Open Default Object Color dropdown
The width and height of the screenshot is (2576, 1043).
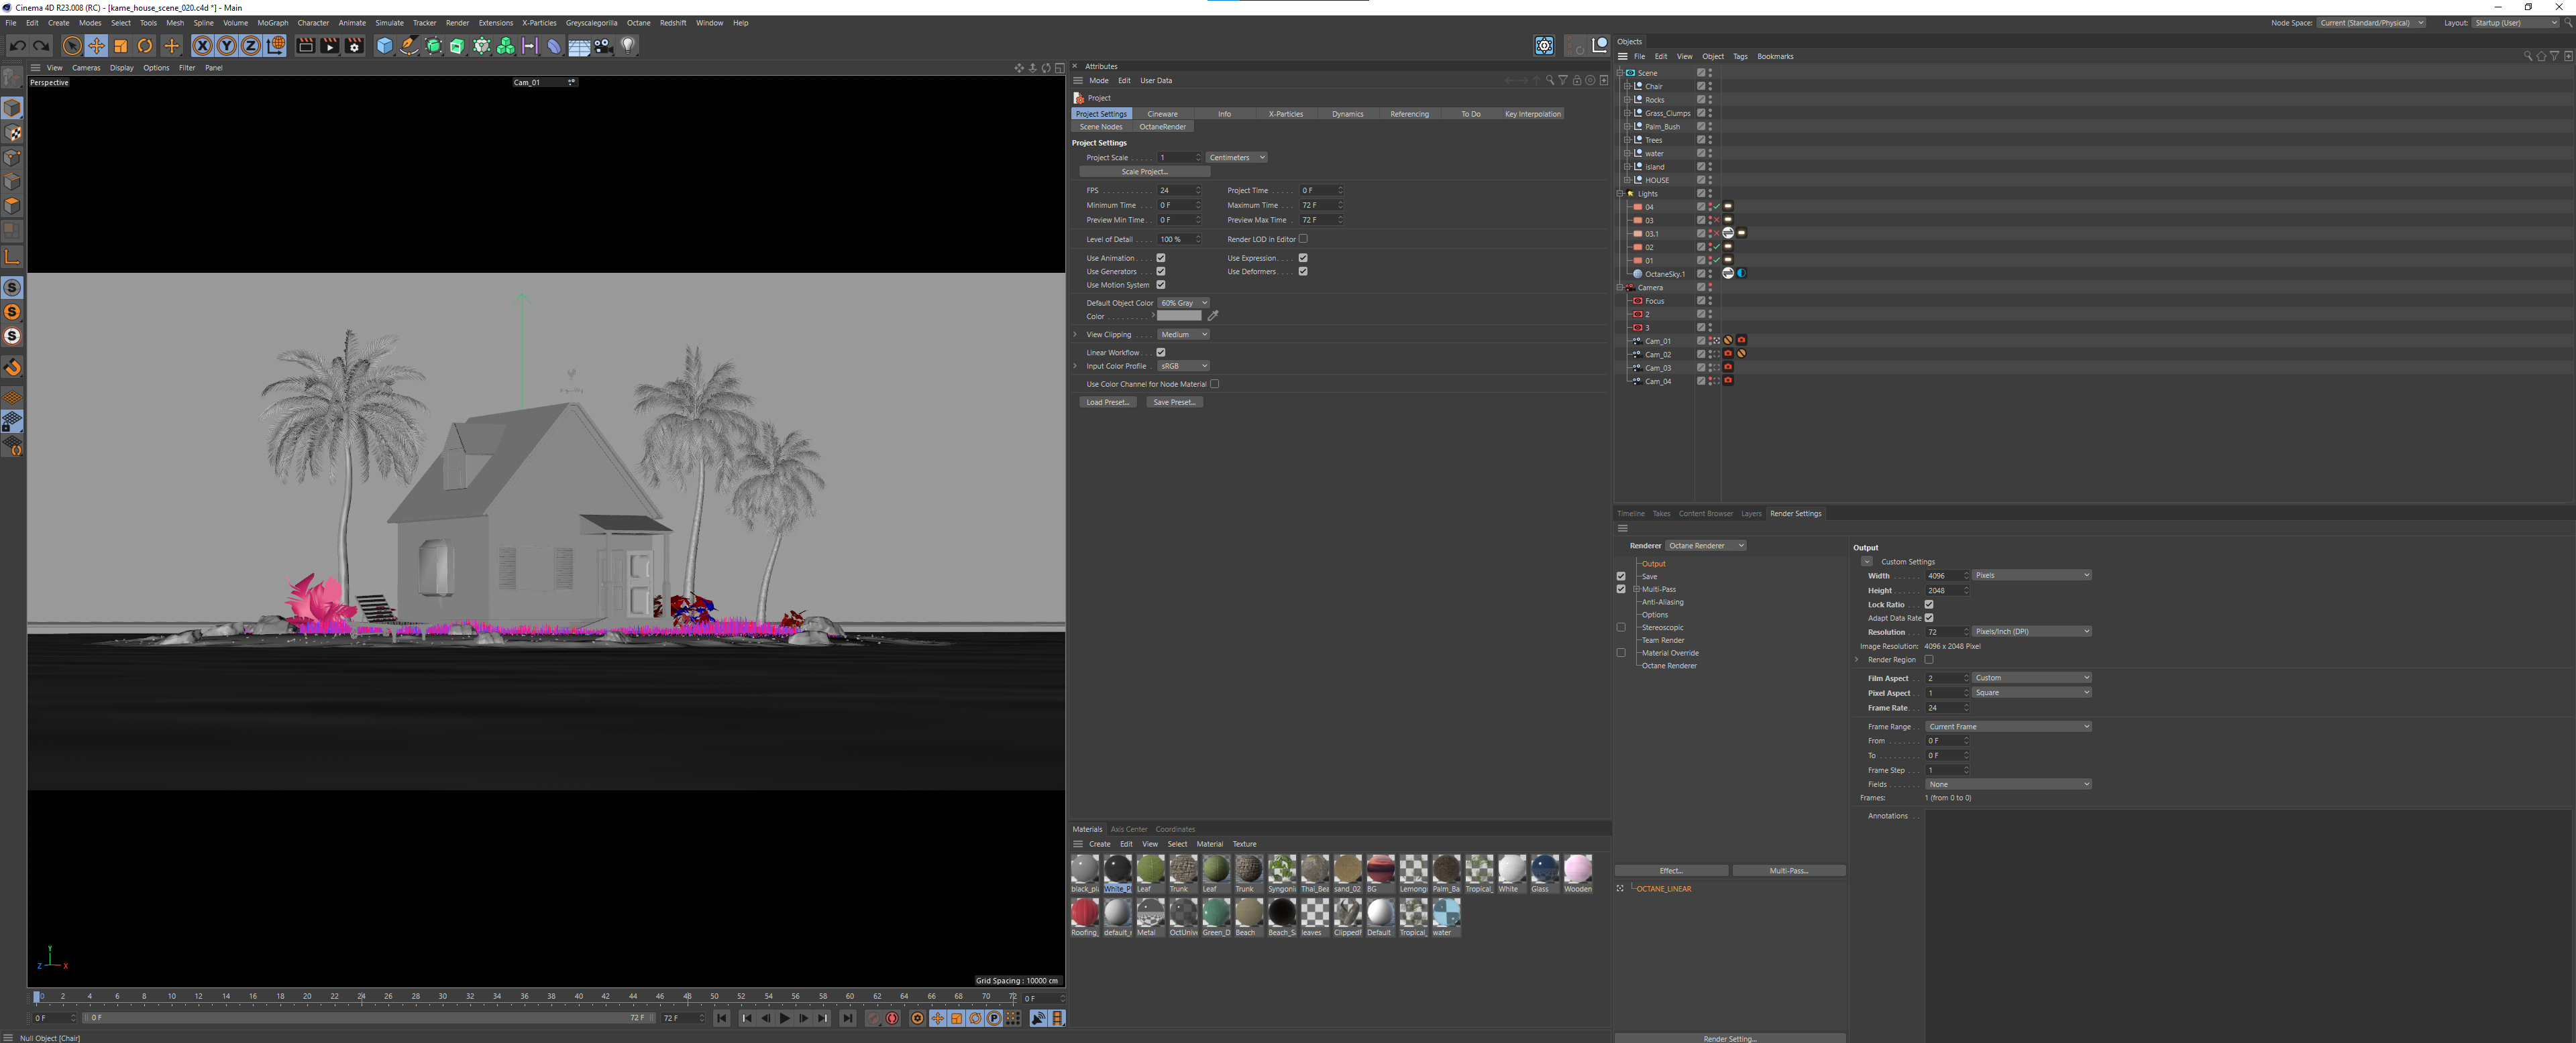pyautogui.click(x=1183, y=303)
